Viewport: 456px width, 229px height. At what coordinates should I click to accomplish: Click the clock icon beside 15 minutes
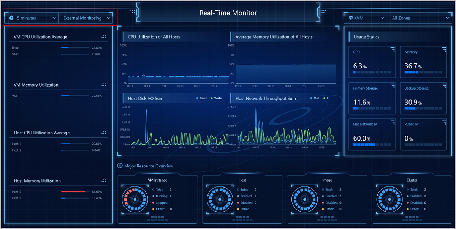click(x=11, y=18)
